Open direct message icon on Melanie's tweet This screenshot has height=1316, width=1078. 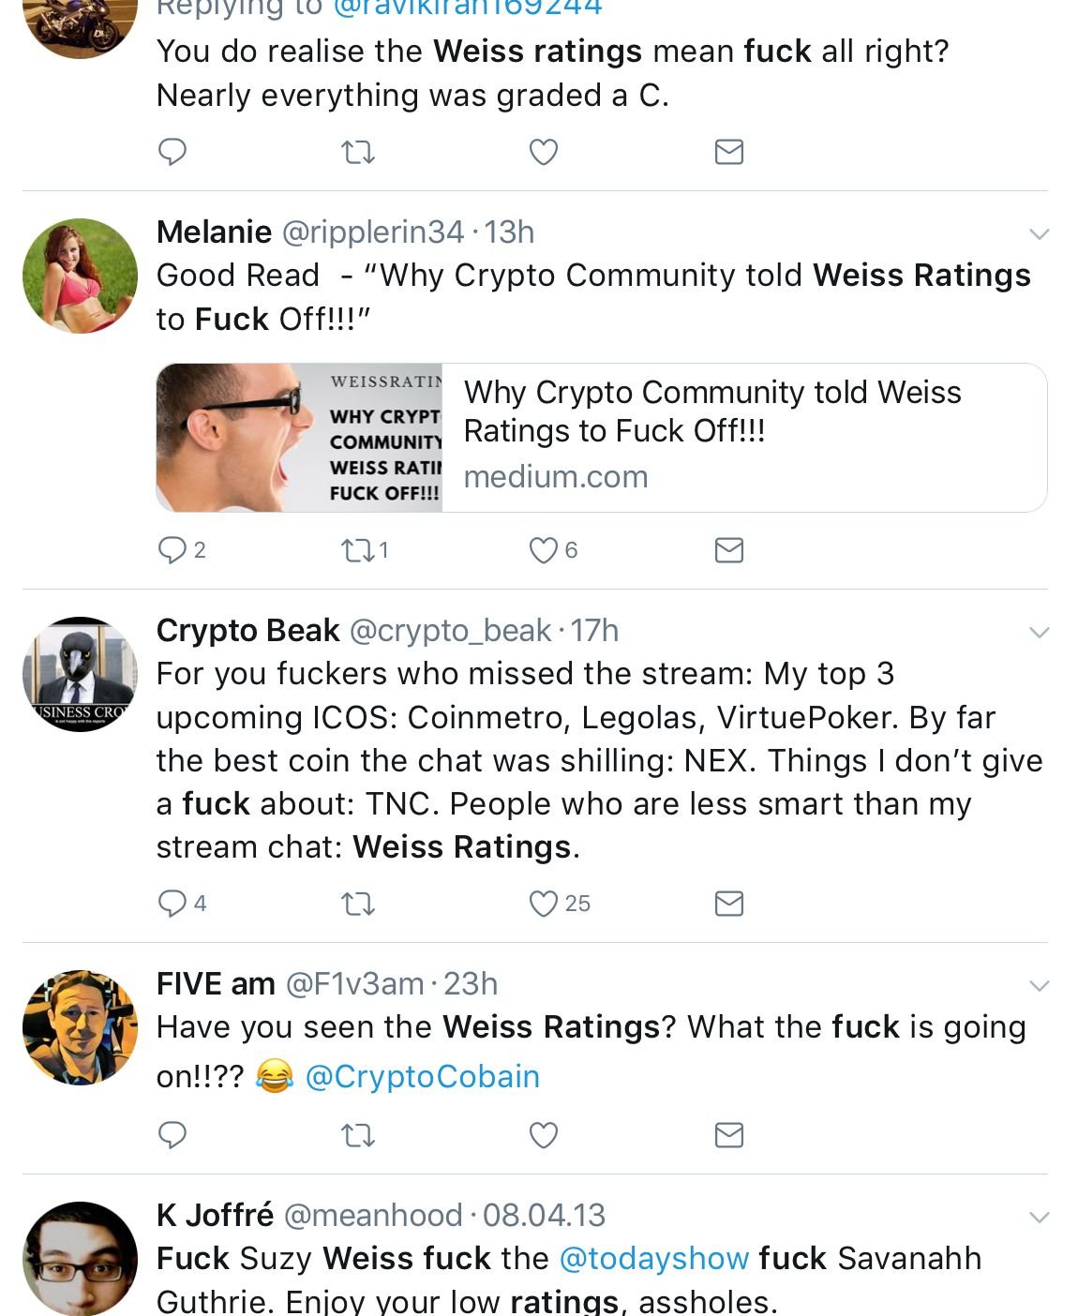click(730, 552)
